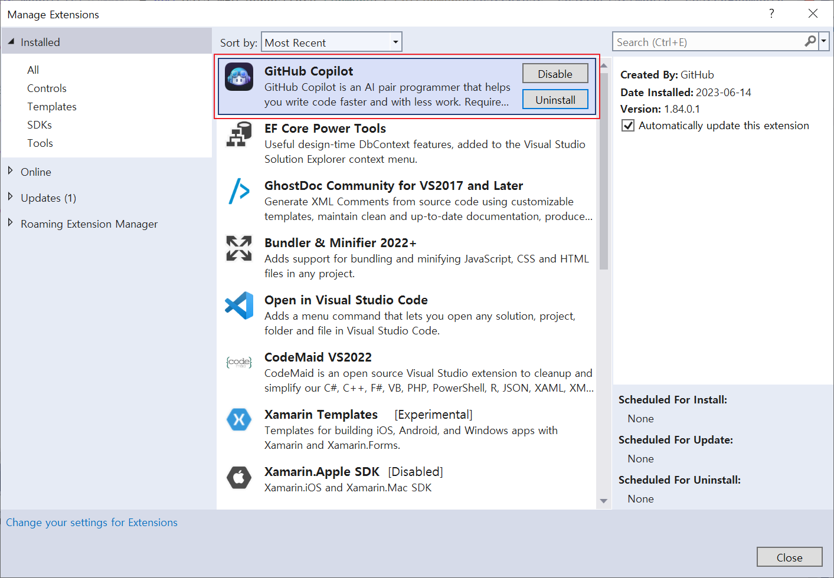Select the All filter under Installed
Screen dimensions: 834x578
[33, 70]
